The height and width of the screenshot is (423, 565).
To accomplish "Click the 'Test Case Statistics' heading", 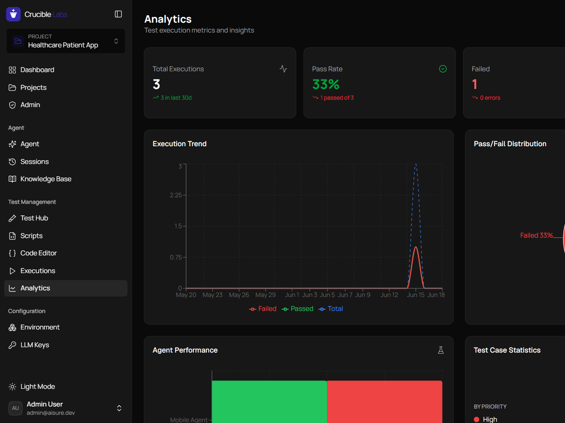I will click(507, 350).
